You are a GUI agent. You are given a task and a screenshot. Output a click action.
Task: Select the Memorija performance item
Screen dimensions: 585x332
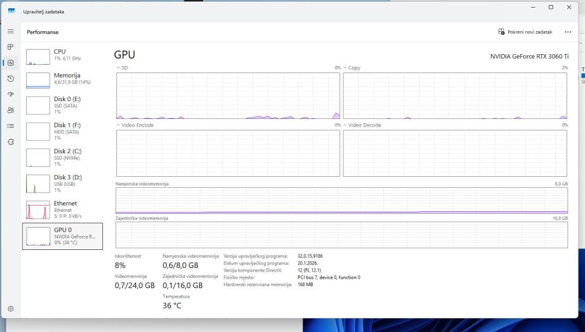tap(62, 80)
